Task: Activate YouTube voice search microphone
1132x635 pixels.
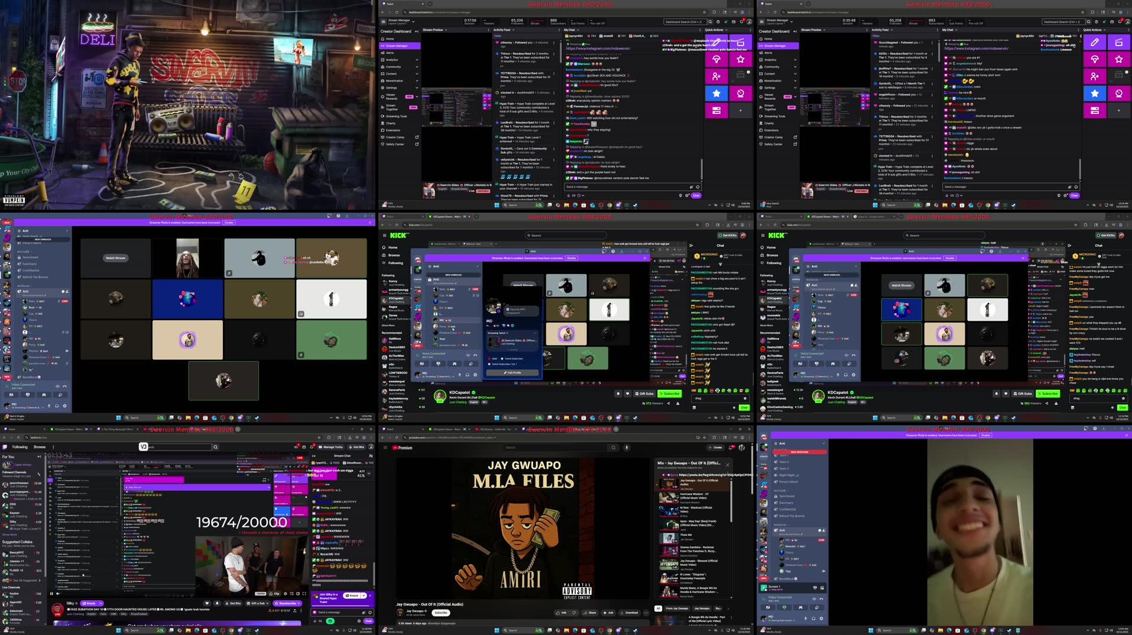Action: (627, 448)
